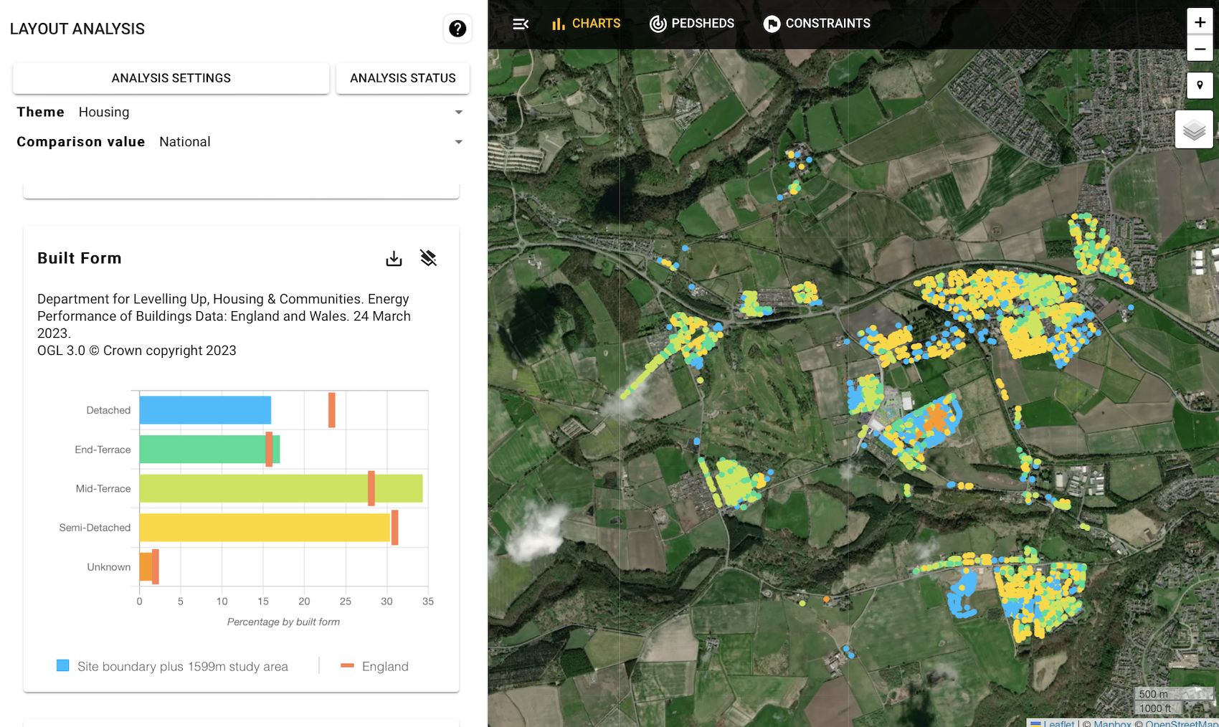Collapse the side panel menu icon

point(521,24)
